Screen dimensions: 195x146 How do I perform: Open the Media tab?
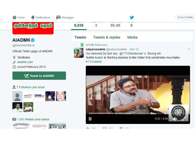[132, 37]
